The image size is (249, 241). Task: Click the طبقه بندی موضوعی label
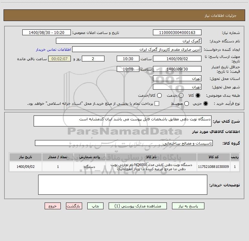[x=223, y=96]
